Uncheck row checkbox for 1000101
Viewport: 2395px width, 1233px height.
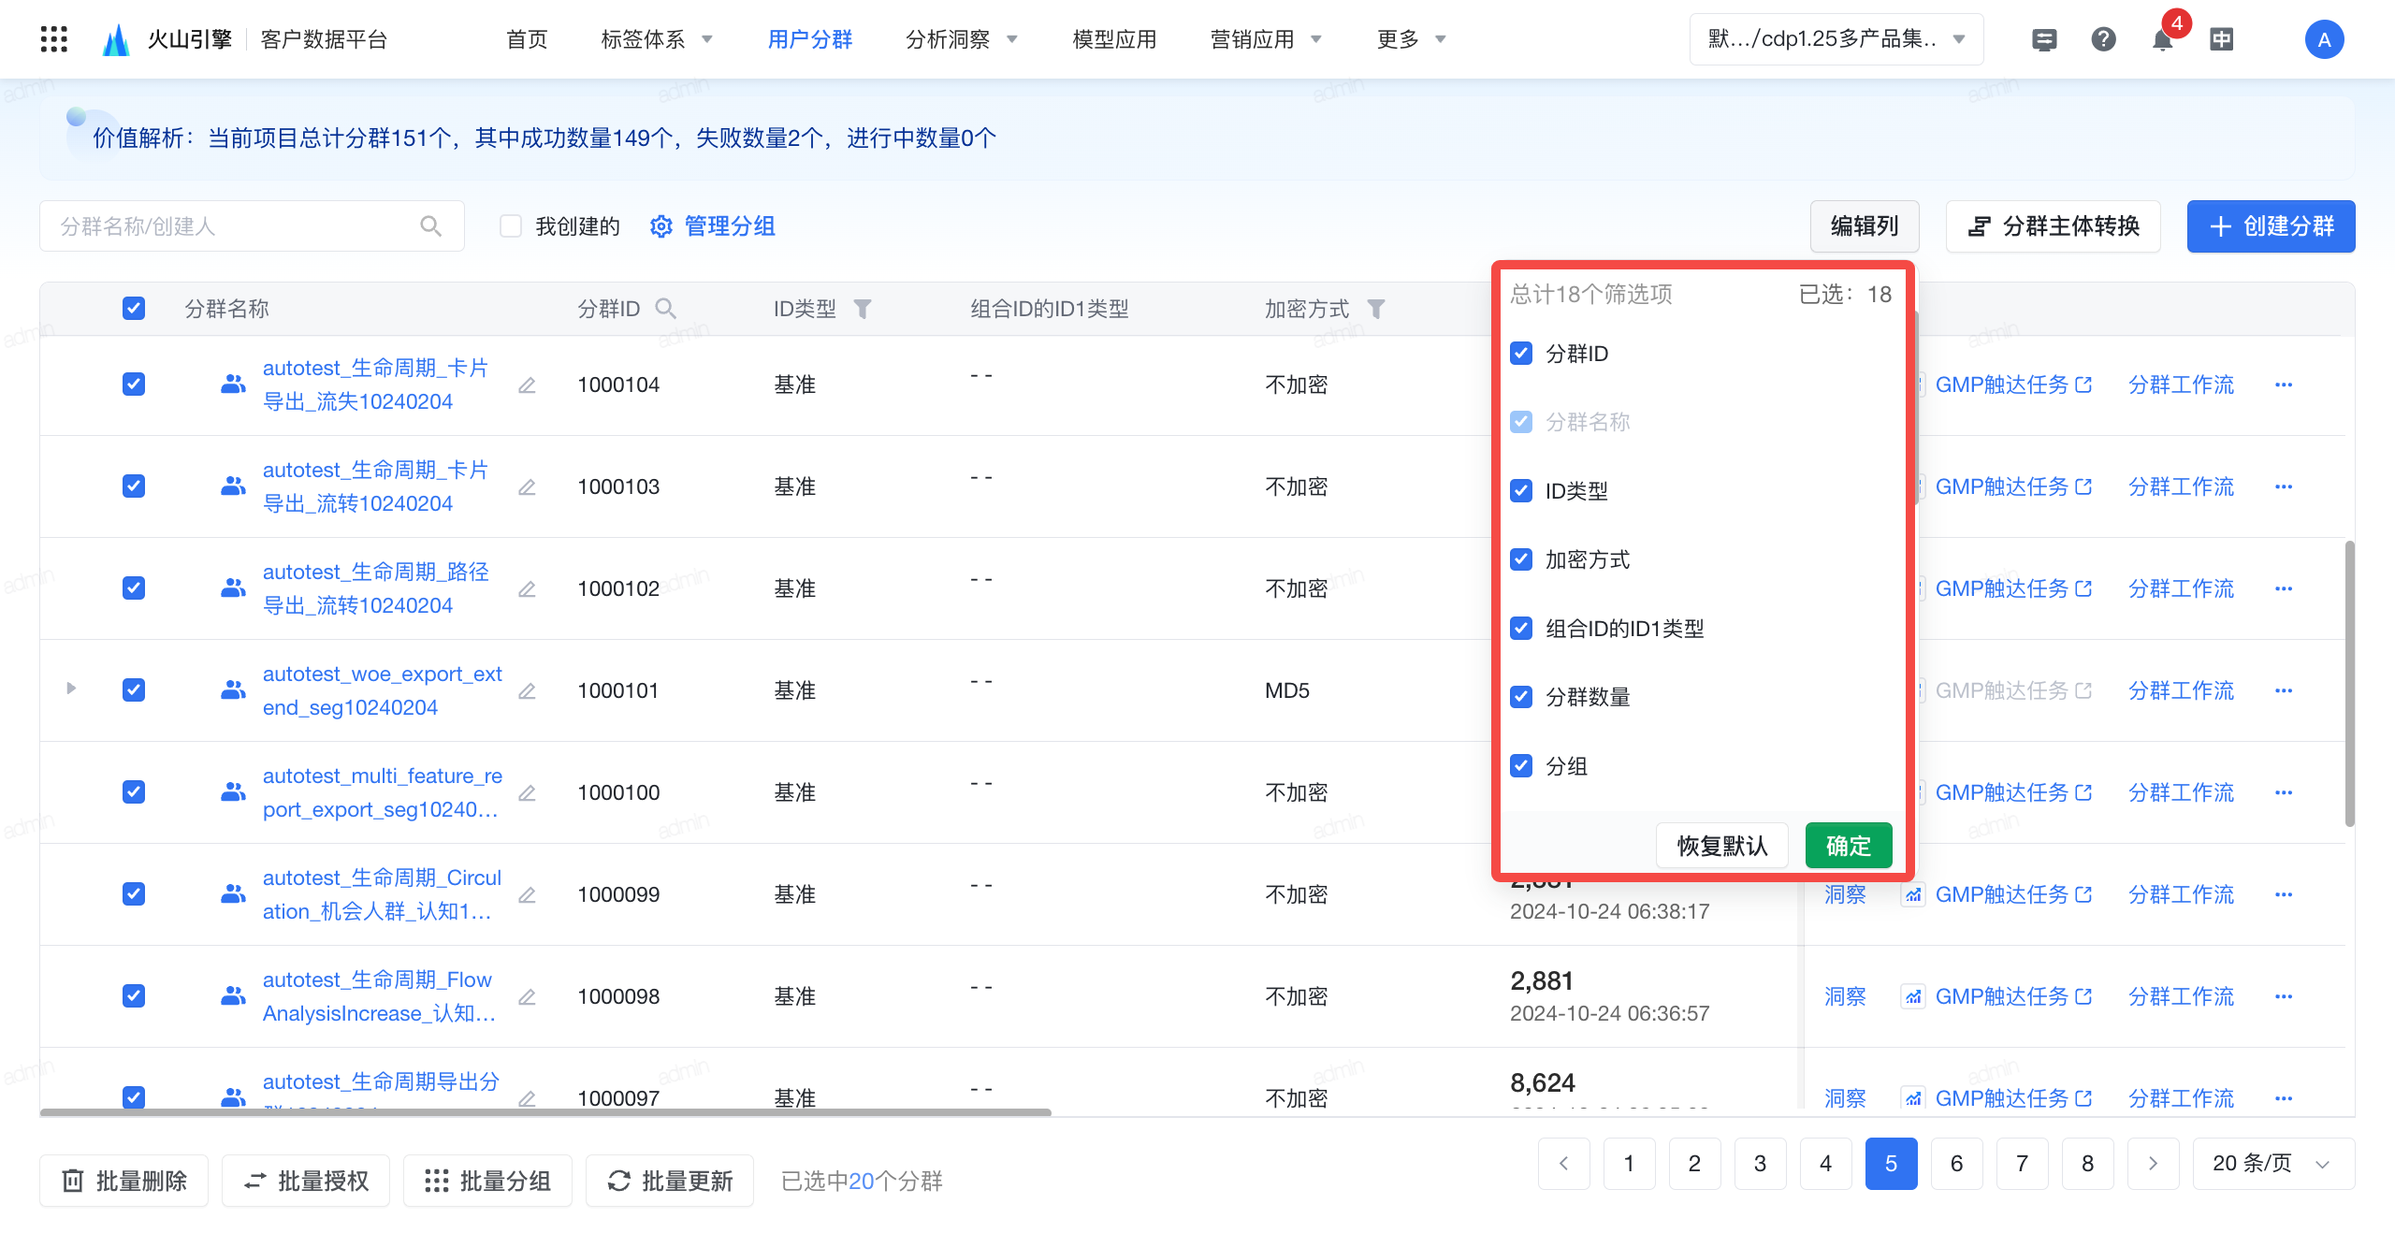coord(134,689)
